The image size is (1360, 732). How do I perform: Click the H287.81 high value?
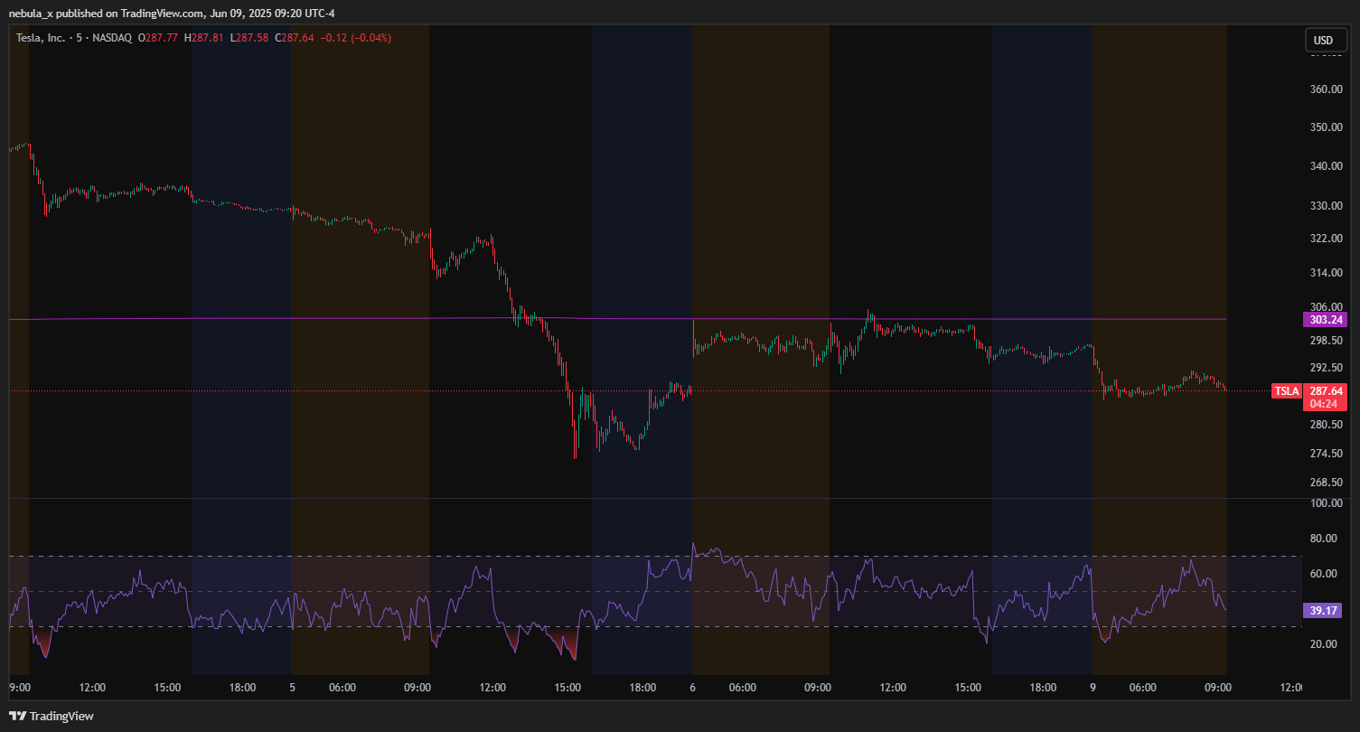click(204, 38)
